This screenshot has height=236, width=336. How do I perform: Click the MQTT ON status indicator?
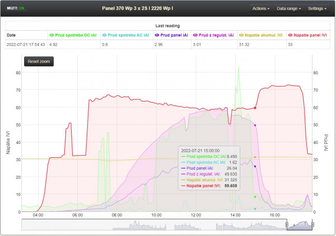(16, 8)
